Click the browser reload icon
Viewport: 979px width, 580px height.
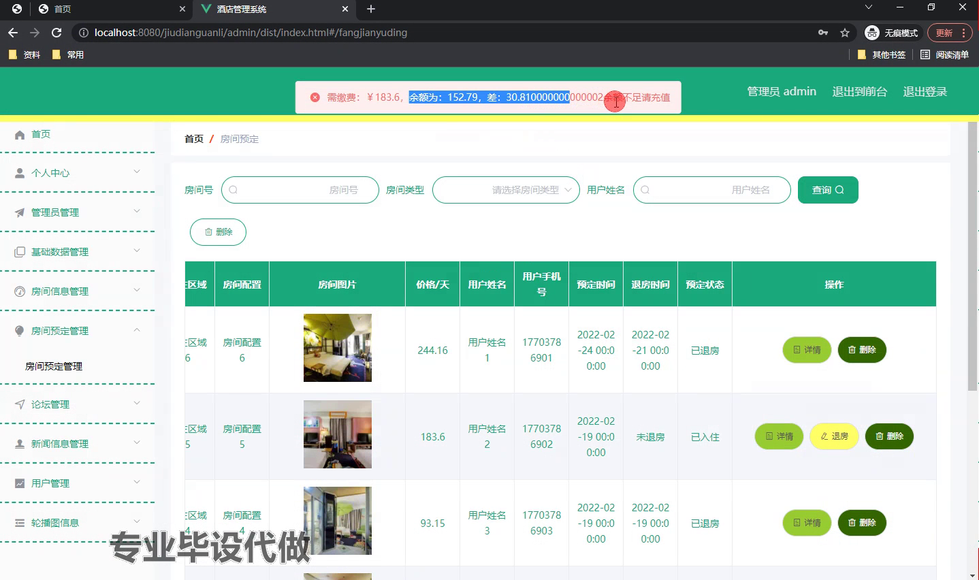pos(57,33)
